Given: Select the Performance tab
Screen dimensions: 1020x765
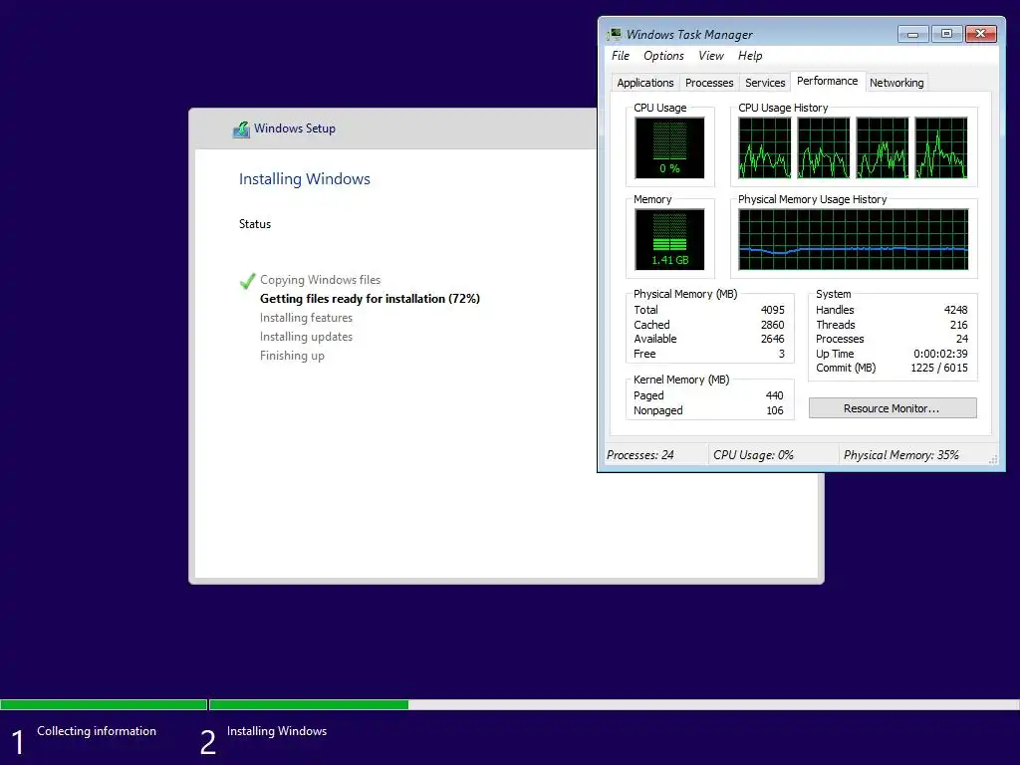Looking at the screenshot, I should 828,81.
